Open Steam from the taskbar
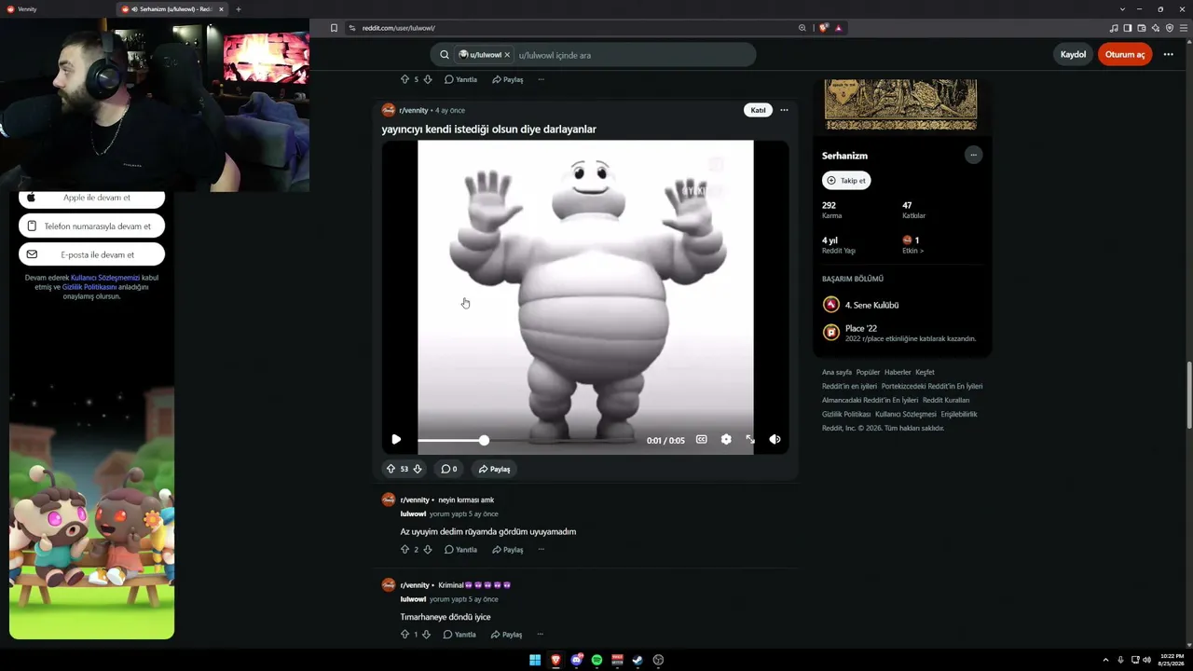1193x671 pixels. point(638,660)
